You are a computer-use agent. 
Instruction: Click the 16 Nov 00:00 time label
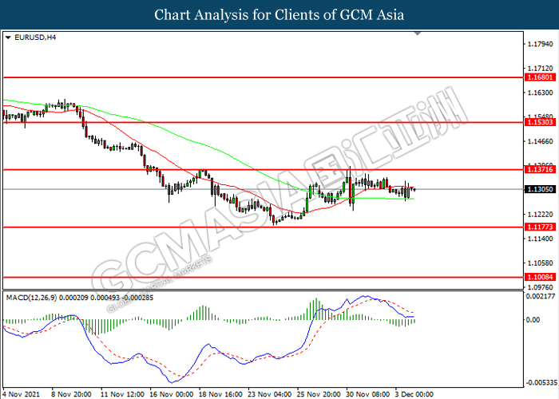point(172,394)
